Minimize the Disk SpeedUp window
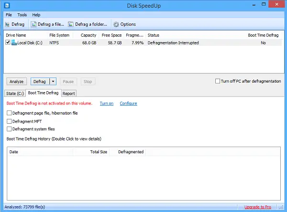 point(254,5)
